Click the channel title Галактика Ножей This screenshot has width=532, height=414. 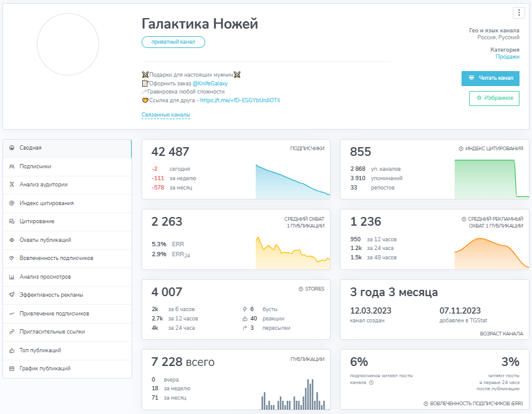click(200, 24)
